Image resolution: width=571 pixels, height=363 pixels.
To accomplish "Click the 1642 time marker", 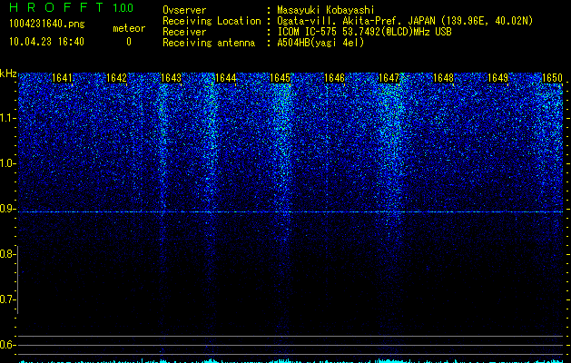I will click(x=116, y=78).
